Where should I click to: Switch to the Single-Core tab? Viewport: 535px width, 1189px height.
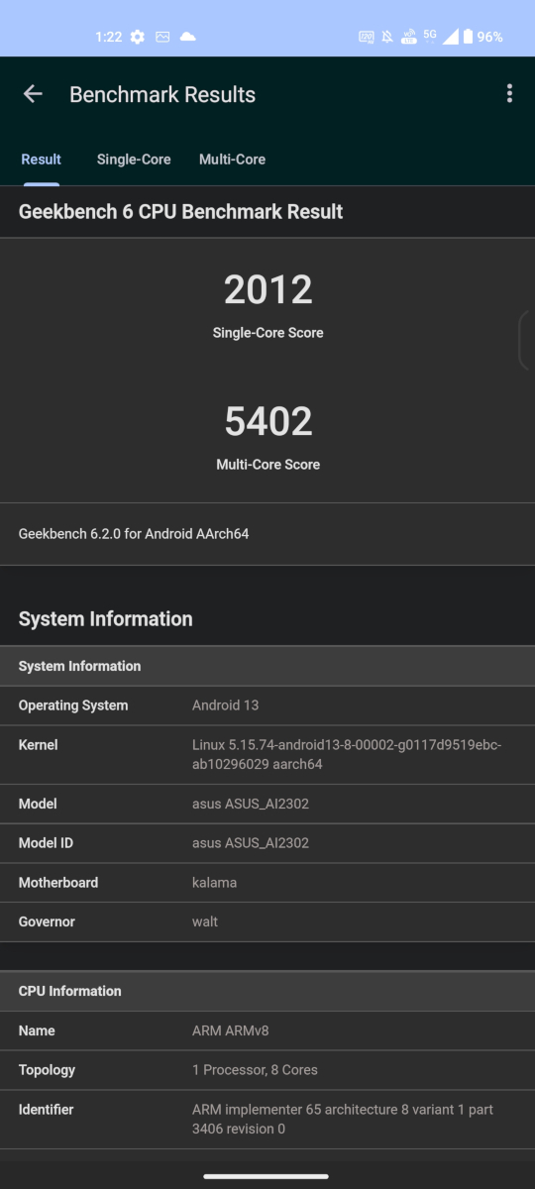coord(134,160)
